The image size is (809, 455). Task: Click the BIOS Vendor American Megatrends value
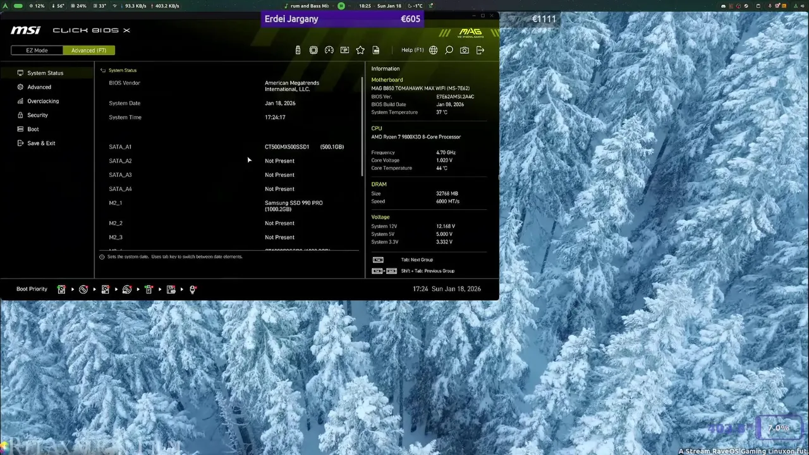292,86
